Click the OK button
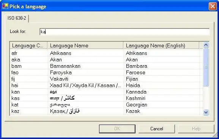 click(117, 129)
